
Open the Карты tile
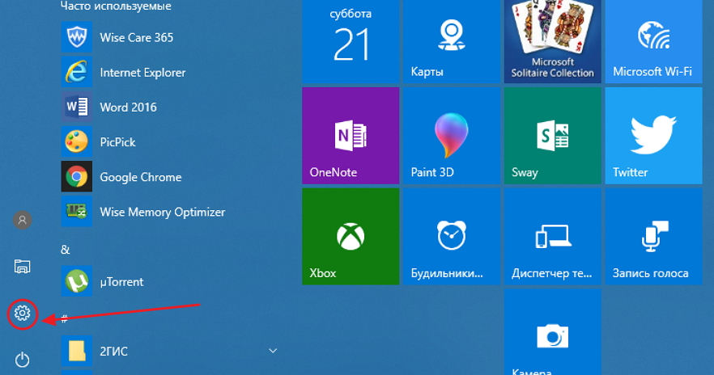tap(452, 42)
